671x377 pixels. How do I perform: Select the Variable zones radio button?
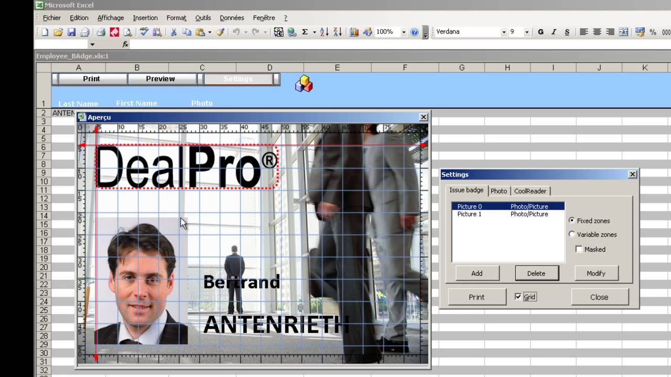click(x=571, y=234)
